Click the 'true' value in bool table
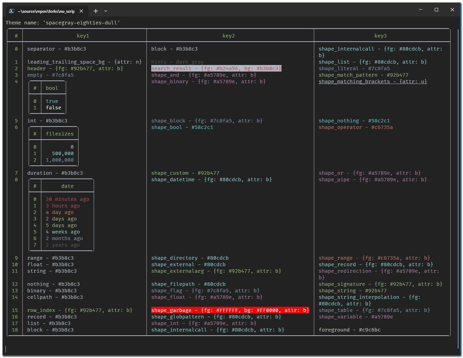This screenshot has height=358, width=463. coord(52,101)
